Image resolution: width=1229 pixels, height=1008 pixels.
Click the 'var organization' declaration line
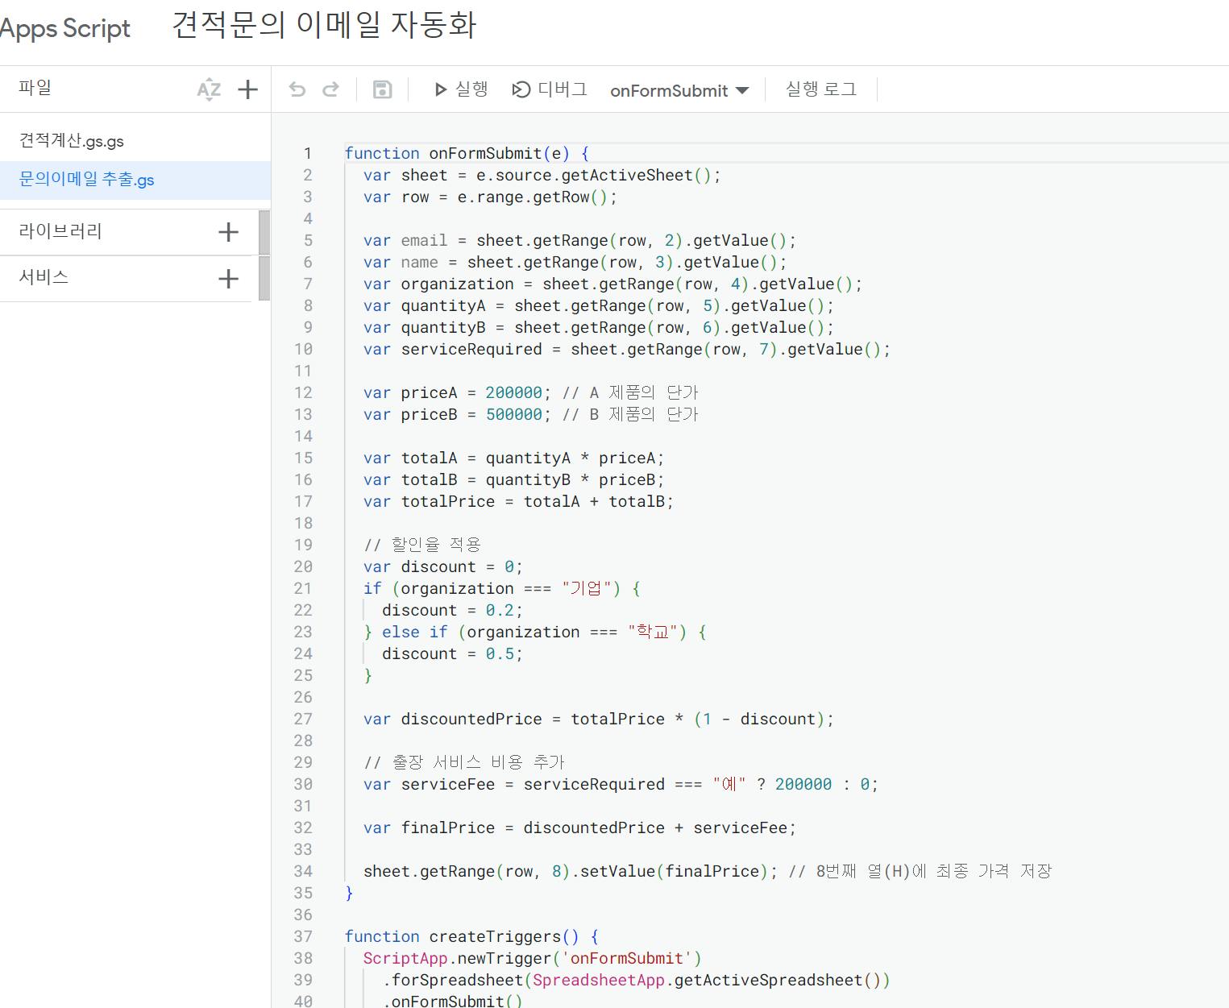click(612, 284)
